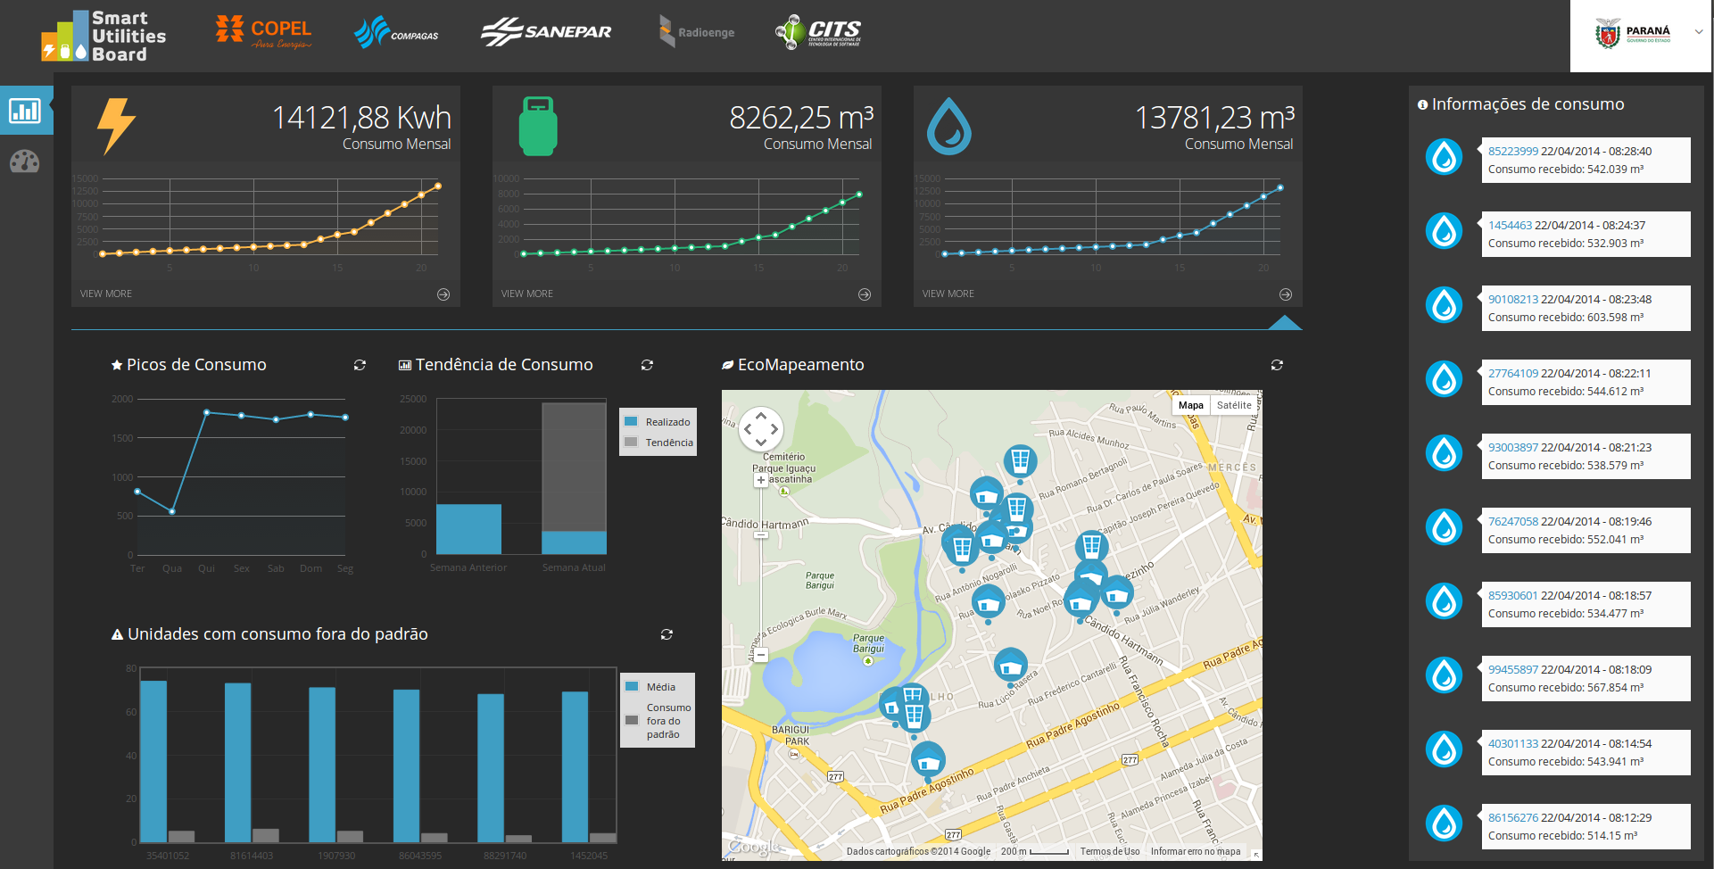Click the green gas cylinder icon

(x=538, y=126)
